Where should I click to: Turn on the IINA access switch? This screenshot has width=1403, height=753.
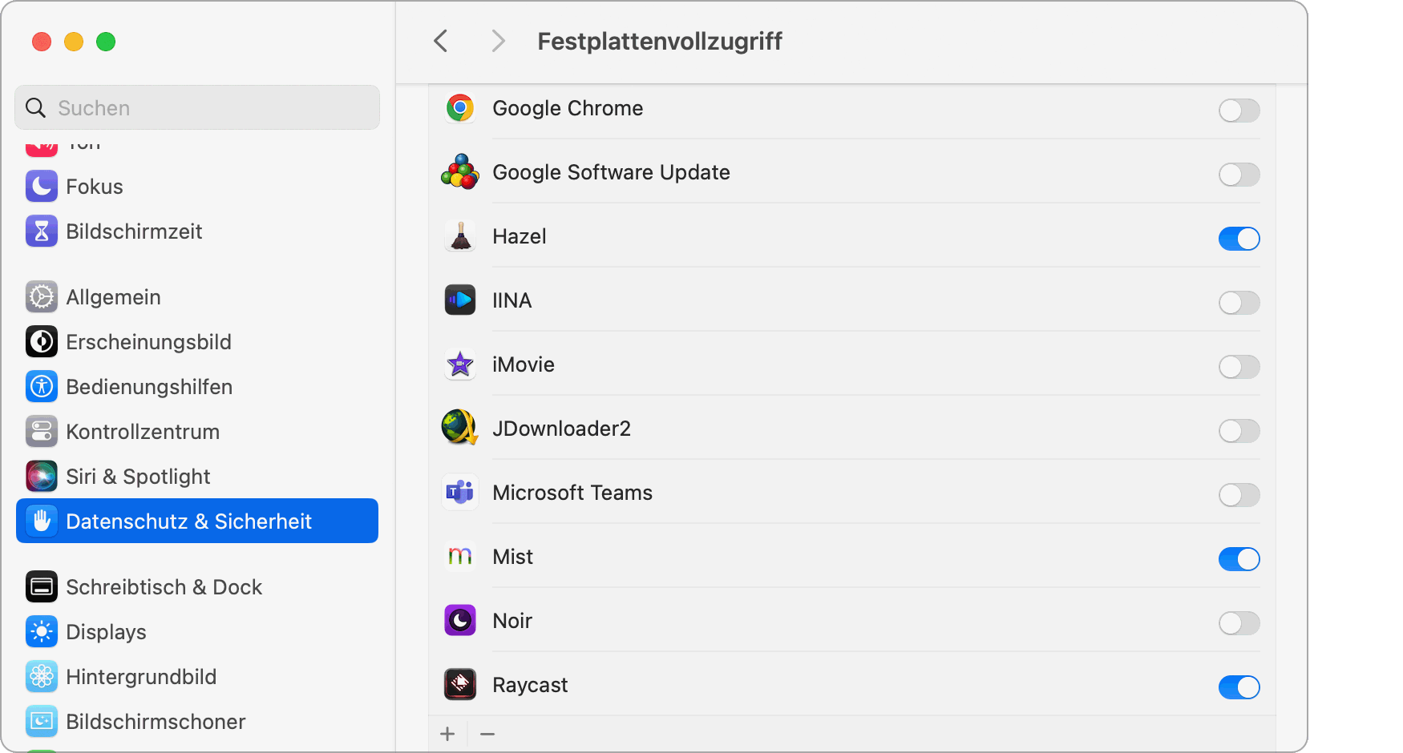click(x=1239, y=303)
